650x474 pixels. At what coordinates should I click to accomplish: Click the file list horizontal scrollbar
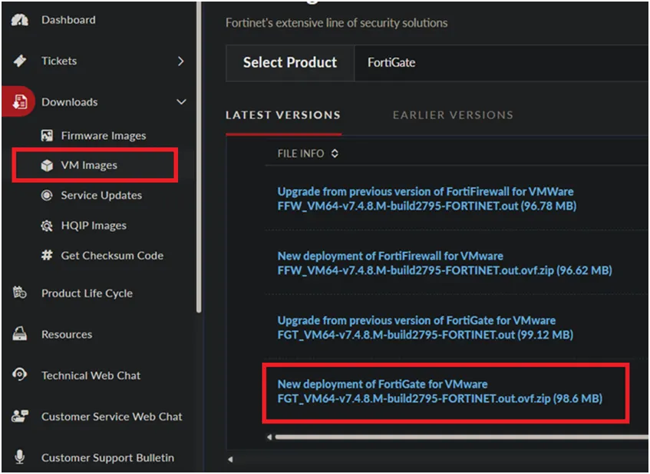pos(461,436)
